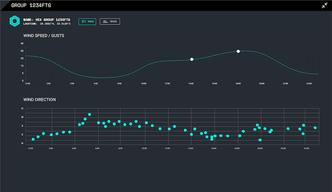The image size is (332, 192).
Task: Click the highest wind direction dot near 5:00
Action: [90, 114]
